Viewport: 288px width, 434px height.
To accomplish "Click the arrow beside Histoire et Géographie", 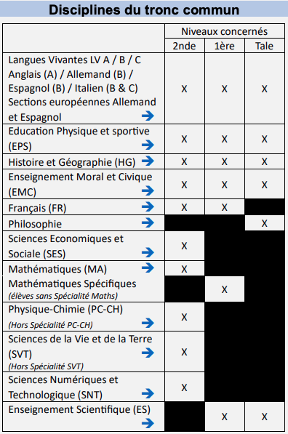I will (148, 161).
